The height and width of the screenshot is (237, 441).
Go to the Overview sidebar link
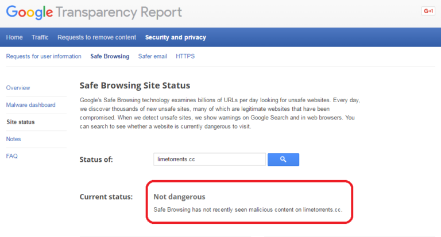tap(18, 88)
